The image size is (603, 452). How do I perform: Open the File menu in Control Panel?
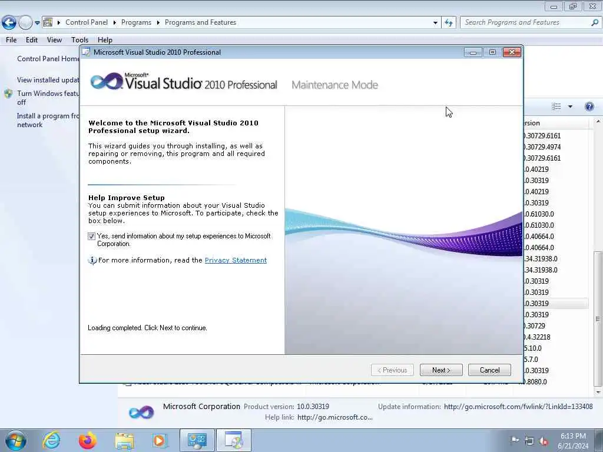coord(11,40)
